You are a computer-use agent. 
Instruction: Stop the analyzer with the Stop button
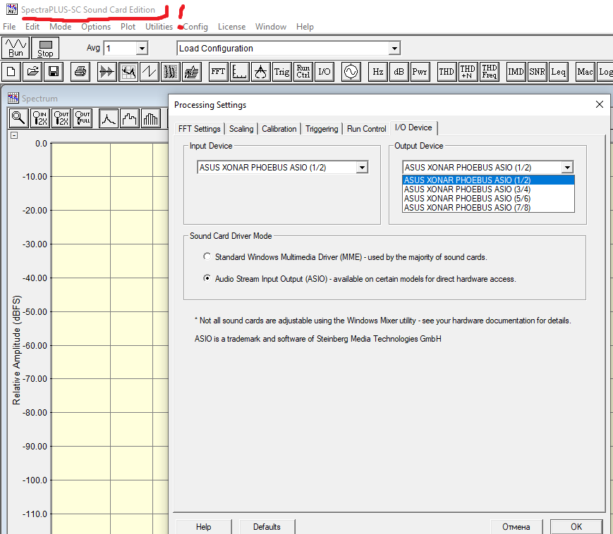[x=45, y=48]
